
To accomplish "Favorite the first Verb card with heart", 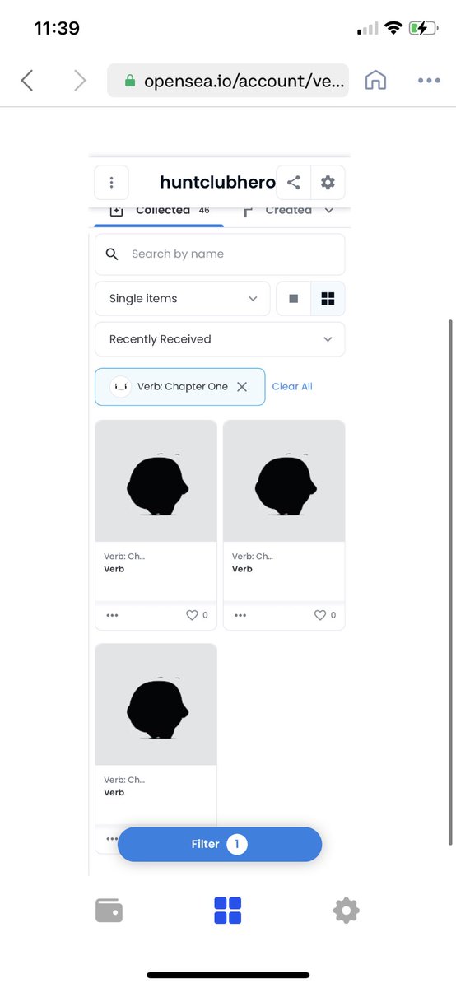I will click(x=192, y=615).
